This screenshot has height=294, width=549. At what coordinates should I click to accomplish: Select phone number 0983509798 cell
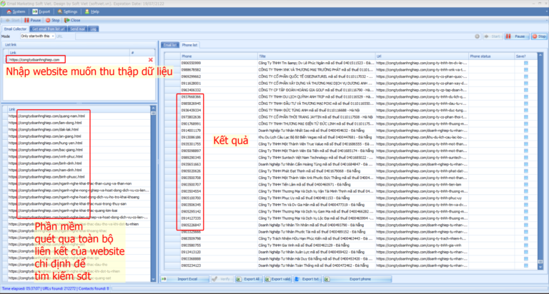click(219, 238)
